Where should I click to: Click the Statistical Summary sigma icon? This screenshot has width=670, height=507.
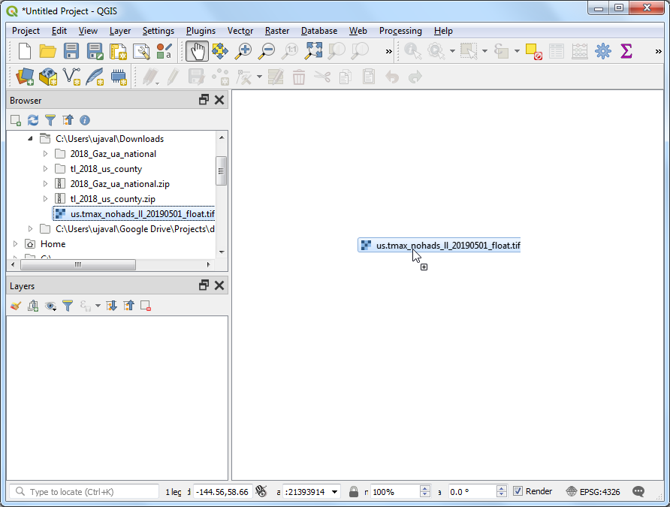pyautogui.click(x=626, y=51)
